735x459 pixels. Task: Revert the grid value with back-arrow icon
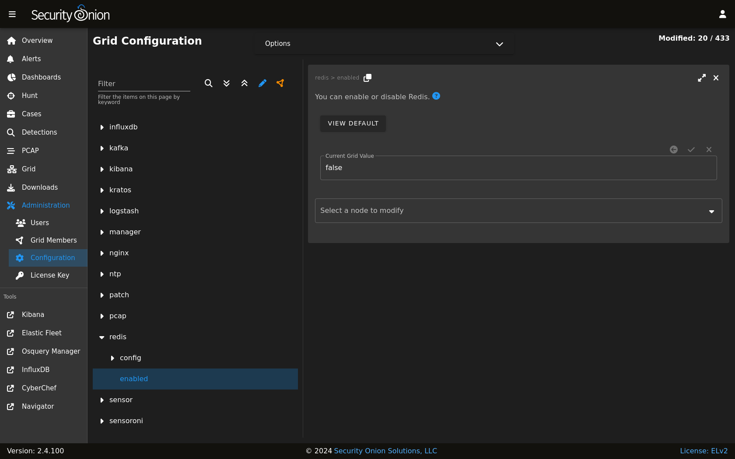(x=674, y=150)
